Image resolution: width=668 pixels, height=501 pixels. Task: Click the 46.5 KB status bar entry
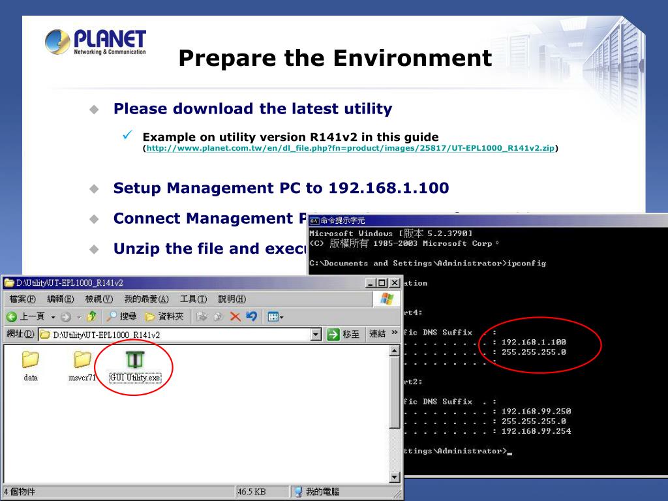[251, 492]
